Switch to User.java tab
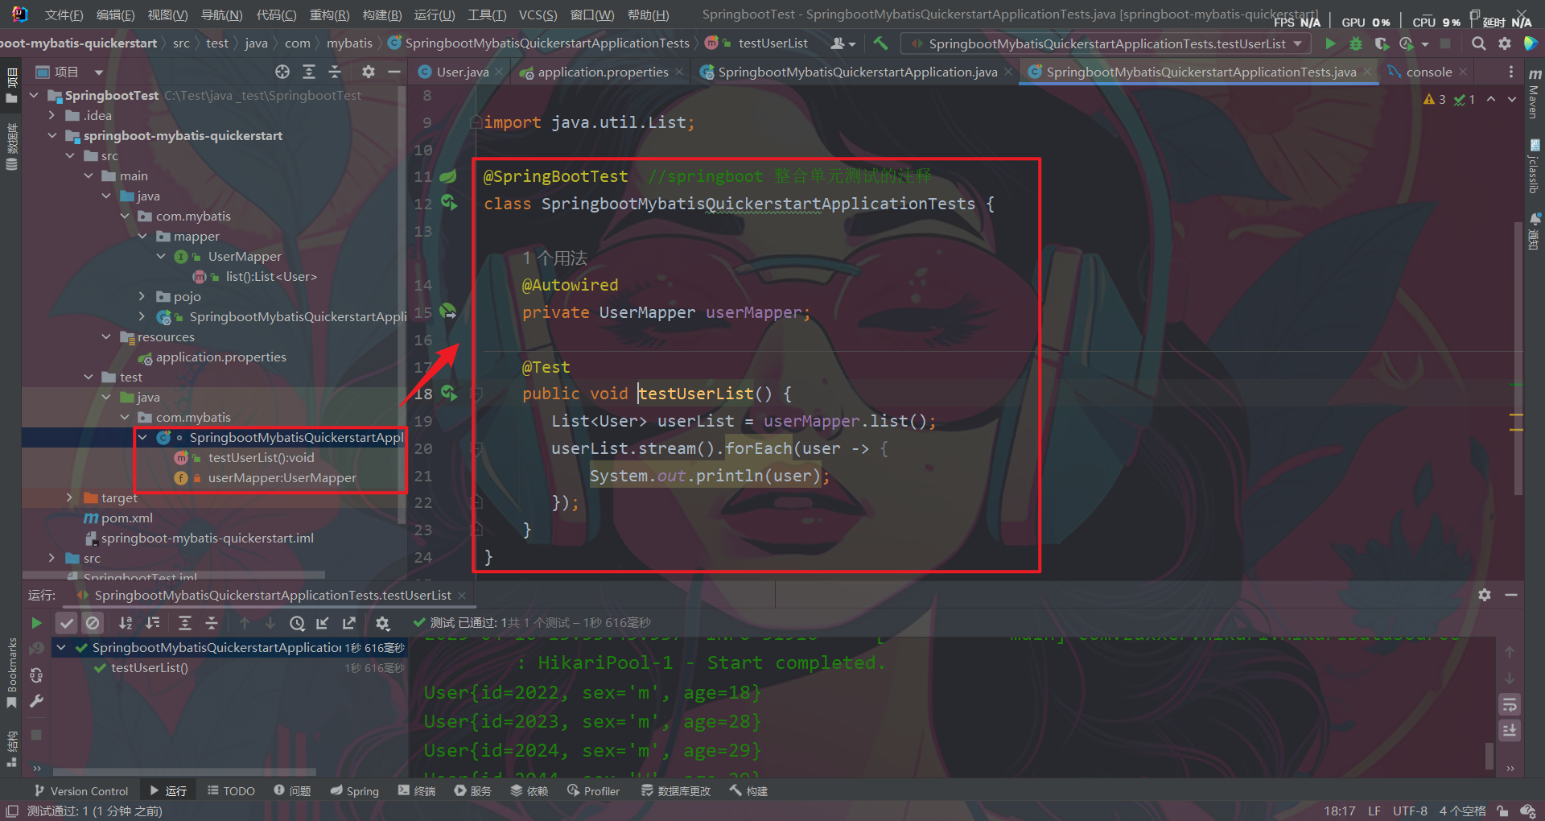Viewport: 1545px width, 821px height. (462, 72)
